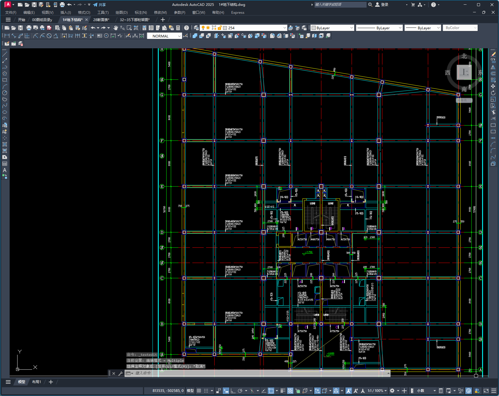The width and height of the screenshot is (499, 396).
Task: Click the Pan hand tool
Action: [116, 28]
